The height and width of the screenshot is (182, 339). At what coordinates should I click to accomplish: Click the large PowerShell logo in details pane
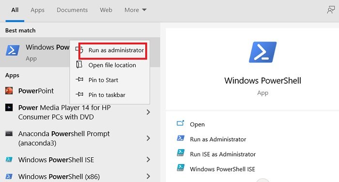click(x=262, y=52)
